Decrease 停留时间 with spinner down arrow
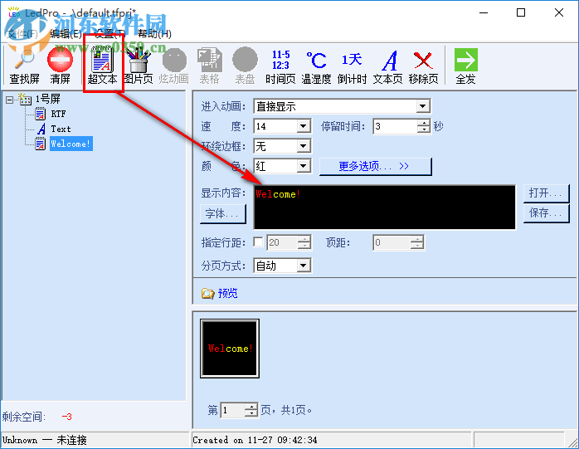579x449 pixels. [424, 129]
